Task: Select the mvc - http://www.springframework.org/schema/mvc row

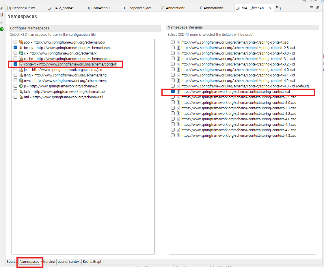Action: 65,80
